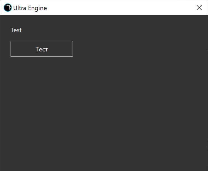This screenshot has width=208, height=171.
Task: Click the black circular app icon
Action: click(x=8, y=8)
